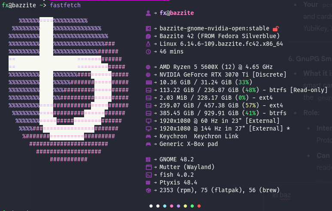Click the package count 2353 (rpm), 75 (flatpak), 56 (brew)

[x=220, y=190]
